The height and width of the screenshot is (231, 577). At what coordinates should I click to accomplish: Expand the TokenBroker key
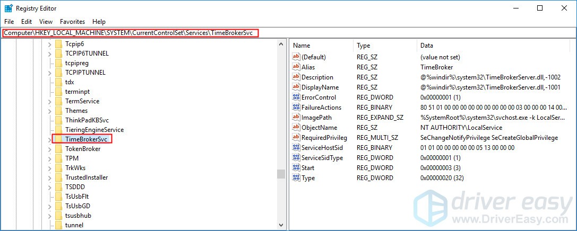(x=50, y=149)
